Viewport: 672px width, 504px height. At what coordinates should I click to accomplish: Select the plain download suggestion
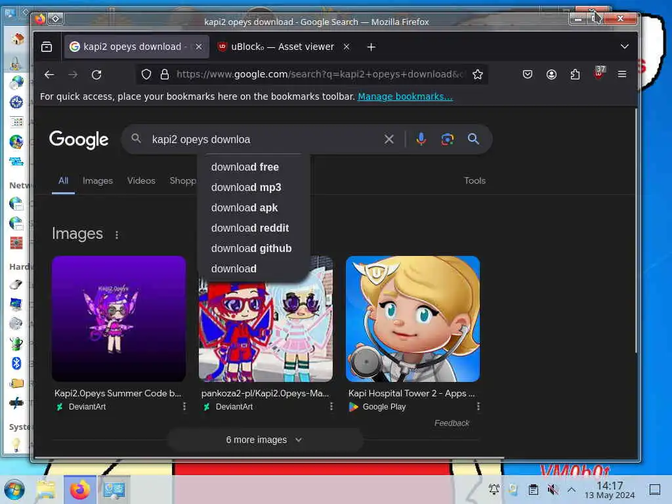point(234,268)
